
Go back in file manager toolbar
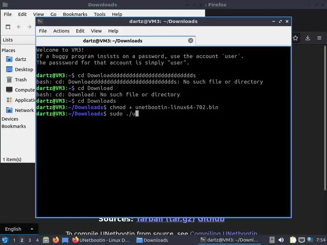[x=19, y=27]
